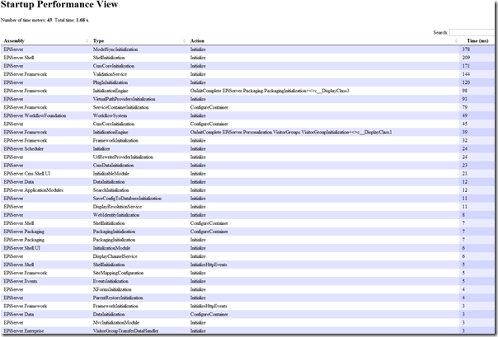Click InitializeHttpEvents in ShellInitialization row
The width and height of the screenshot is (498, 337).
(209, 264)
